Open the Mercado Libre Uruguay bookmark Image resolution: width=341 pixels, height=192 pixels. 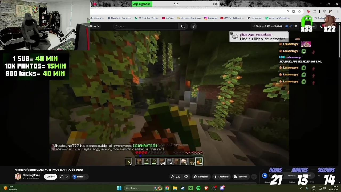[x=189, y=18]
